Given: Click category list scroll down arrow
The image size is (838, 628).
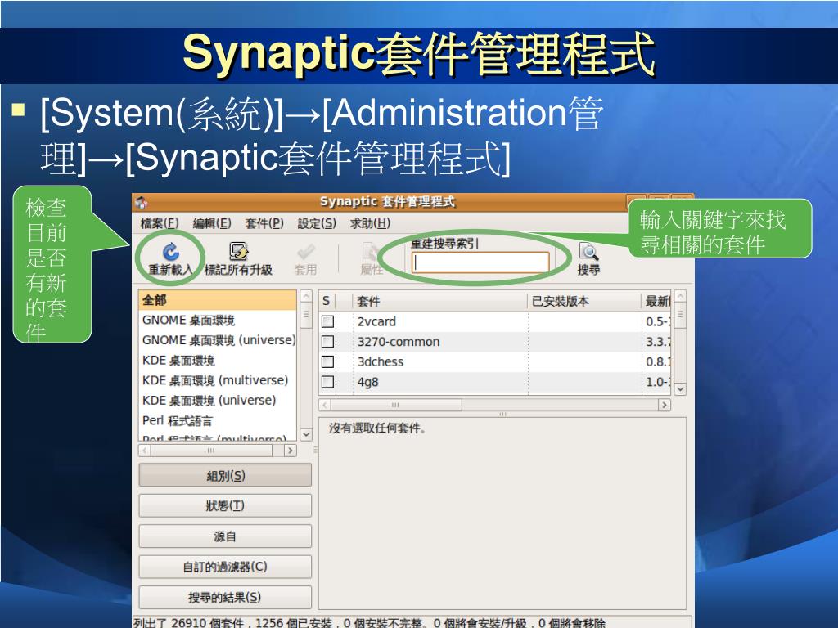Looking at the screenshot, I should [306, 435].
